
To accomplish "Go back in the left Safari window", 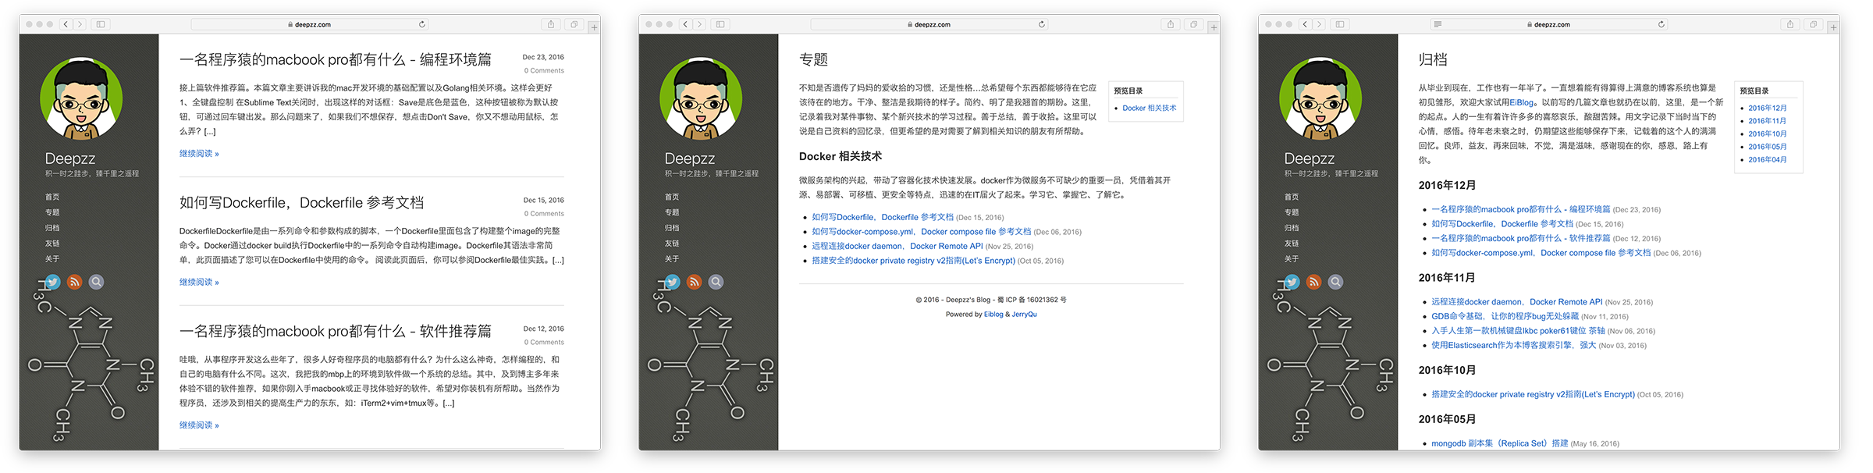I will (x=66, y=24).
